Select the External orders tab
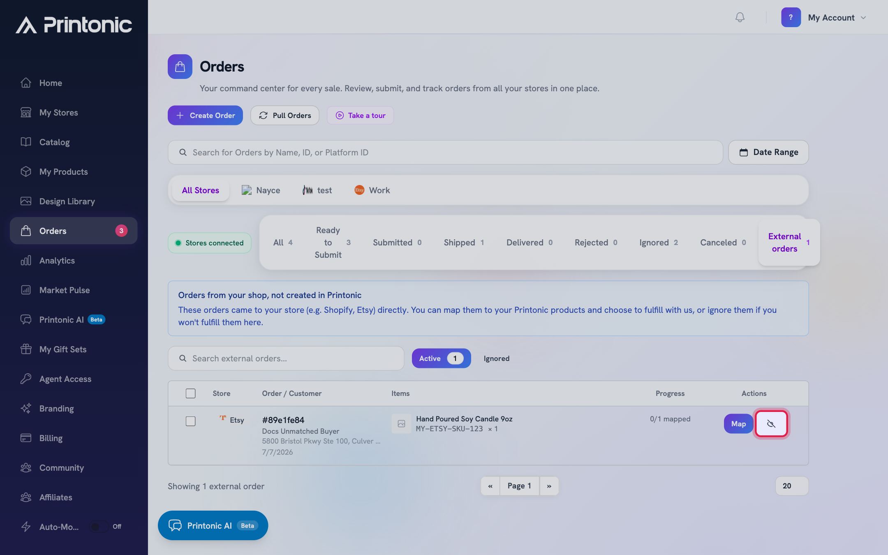Screen dimensions: 888x555 pyautogui.click(x=789, y=243)
